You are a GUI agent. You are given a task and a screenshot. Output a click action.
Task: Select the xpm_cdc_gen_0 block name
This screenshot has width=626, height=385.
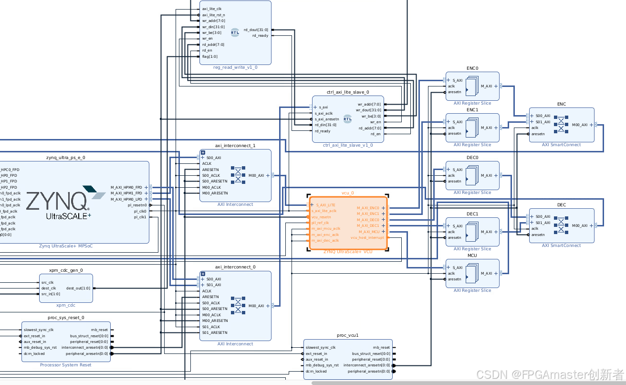(x=66, y=270)
